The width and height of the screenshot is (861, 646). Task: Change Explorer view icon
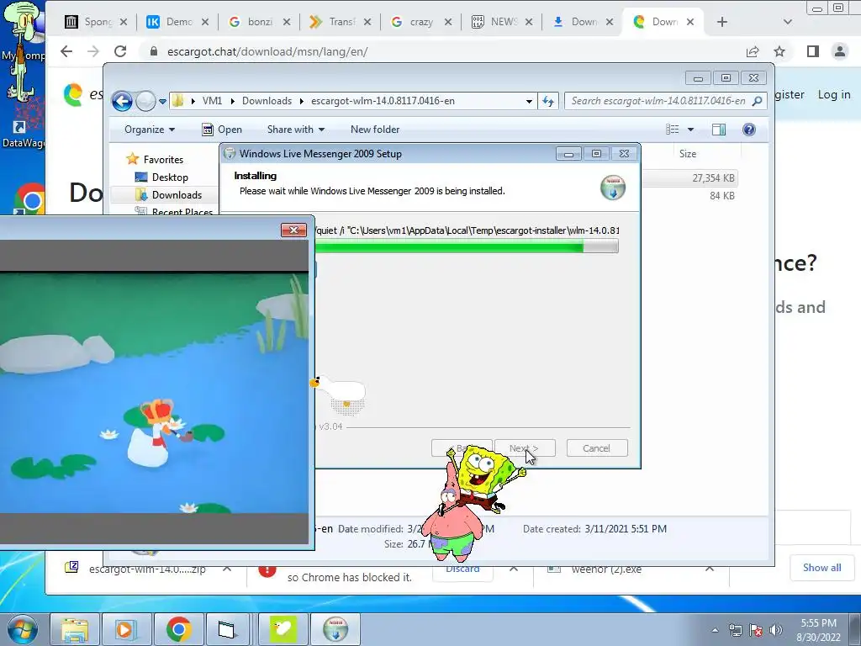coord(673,130)
